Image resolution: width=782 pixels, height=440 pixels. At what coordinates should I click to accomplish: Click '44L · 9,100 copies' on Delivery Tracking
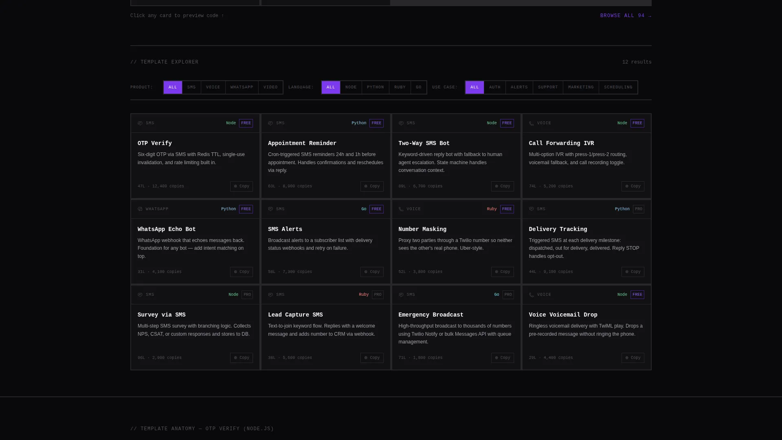coord(551,272)
